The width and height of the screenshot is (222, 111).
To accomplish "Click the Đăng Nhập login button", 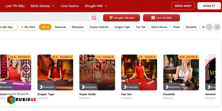I will (x=183, y=6).
